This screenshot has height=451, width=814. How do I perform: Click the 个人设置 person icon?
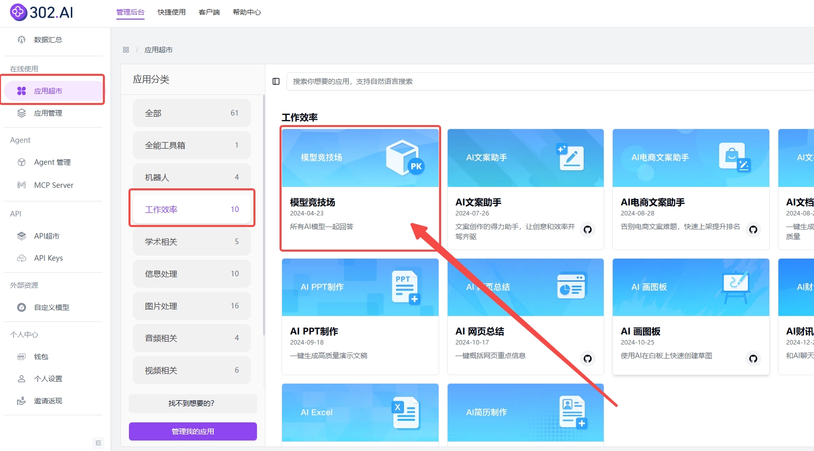22,379
